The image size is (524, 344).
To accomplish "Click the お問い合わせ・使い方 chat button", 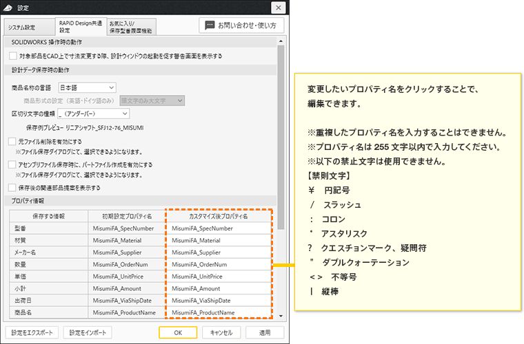I will 241,25.
